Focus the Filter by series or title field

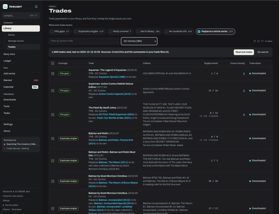84,41
